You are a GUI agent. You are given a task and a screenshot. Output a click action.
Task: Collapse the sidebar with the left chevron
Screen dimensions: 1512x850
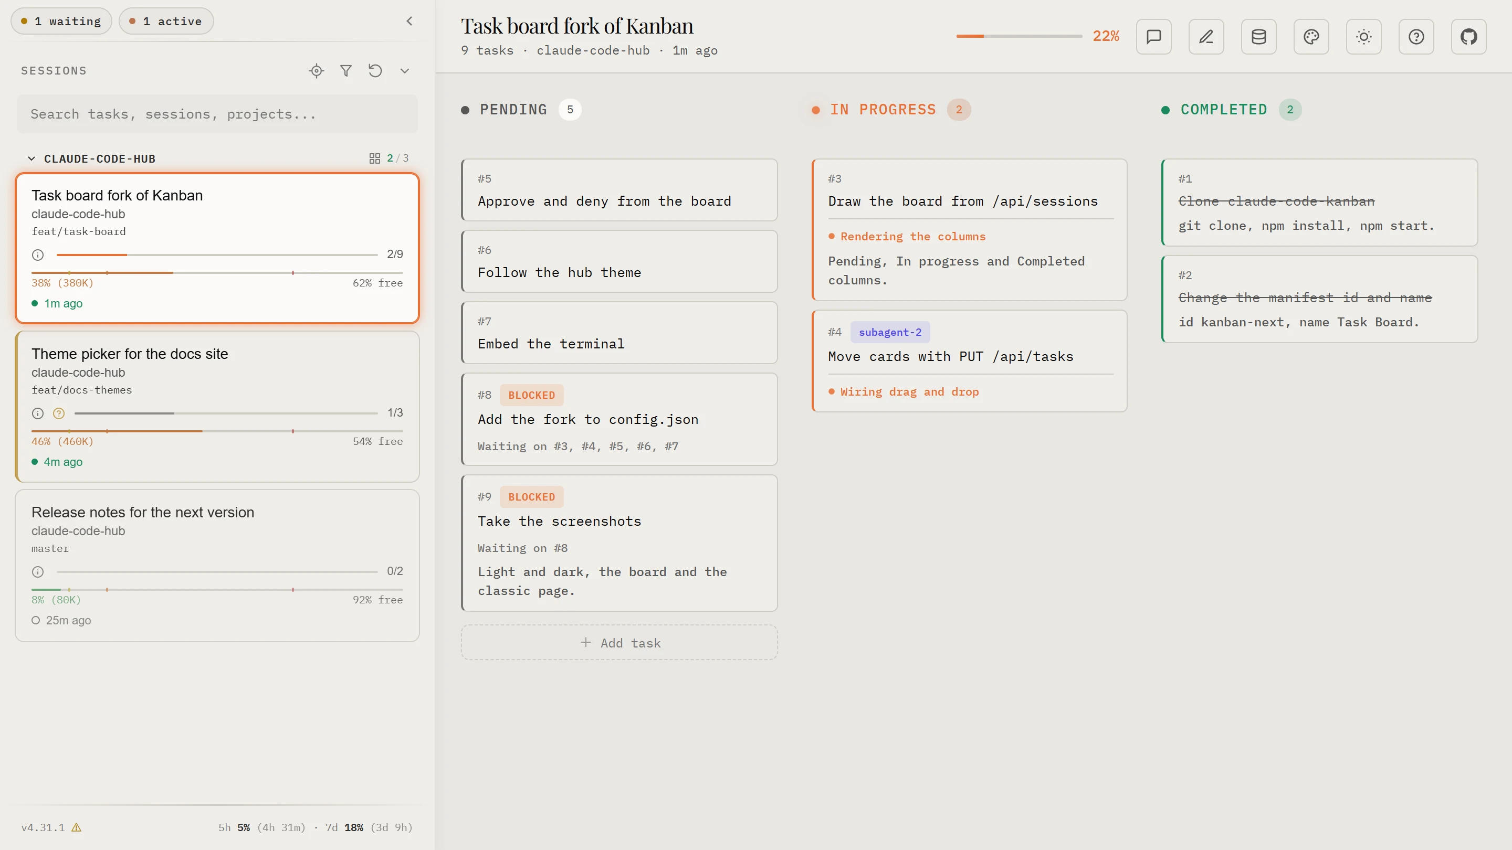pos(409,21)
